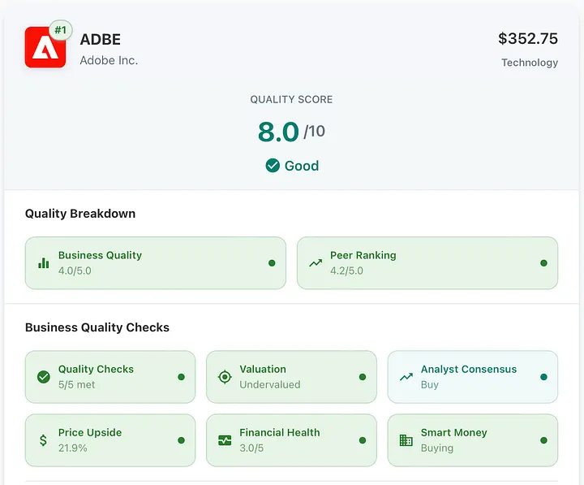This screenshot has width=584, height=485.
Task: Click the building icon in Smart Money
Action: (x=406, y=440)
